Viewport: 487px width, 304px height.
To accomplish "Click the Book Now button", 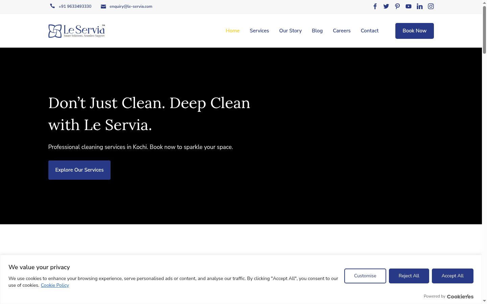I will coord(415,31).
